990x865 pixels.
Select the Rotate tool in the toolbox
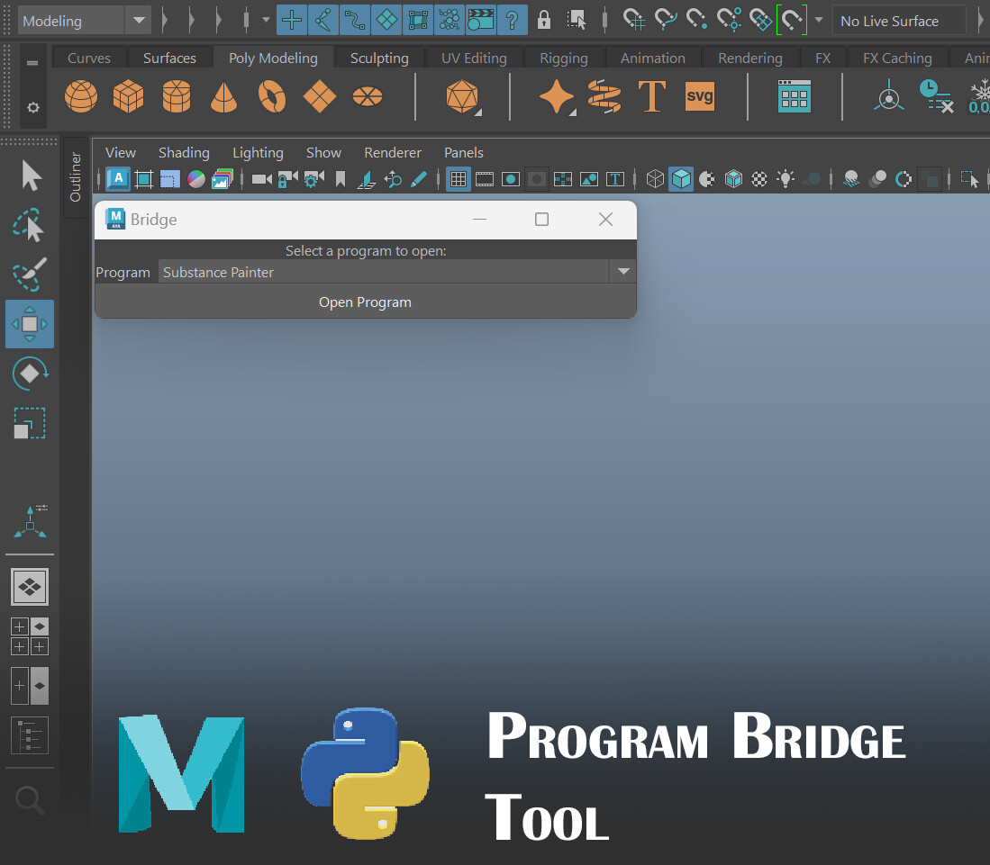(x=30, y=373)
